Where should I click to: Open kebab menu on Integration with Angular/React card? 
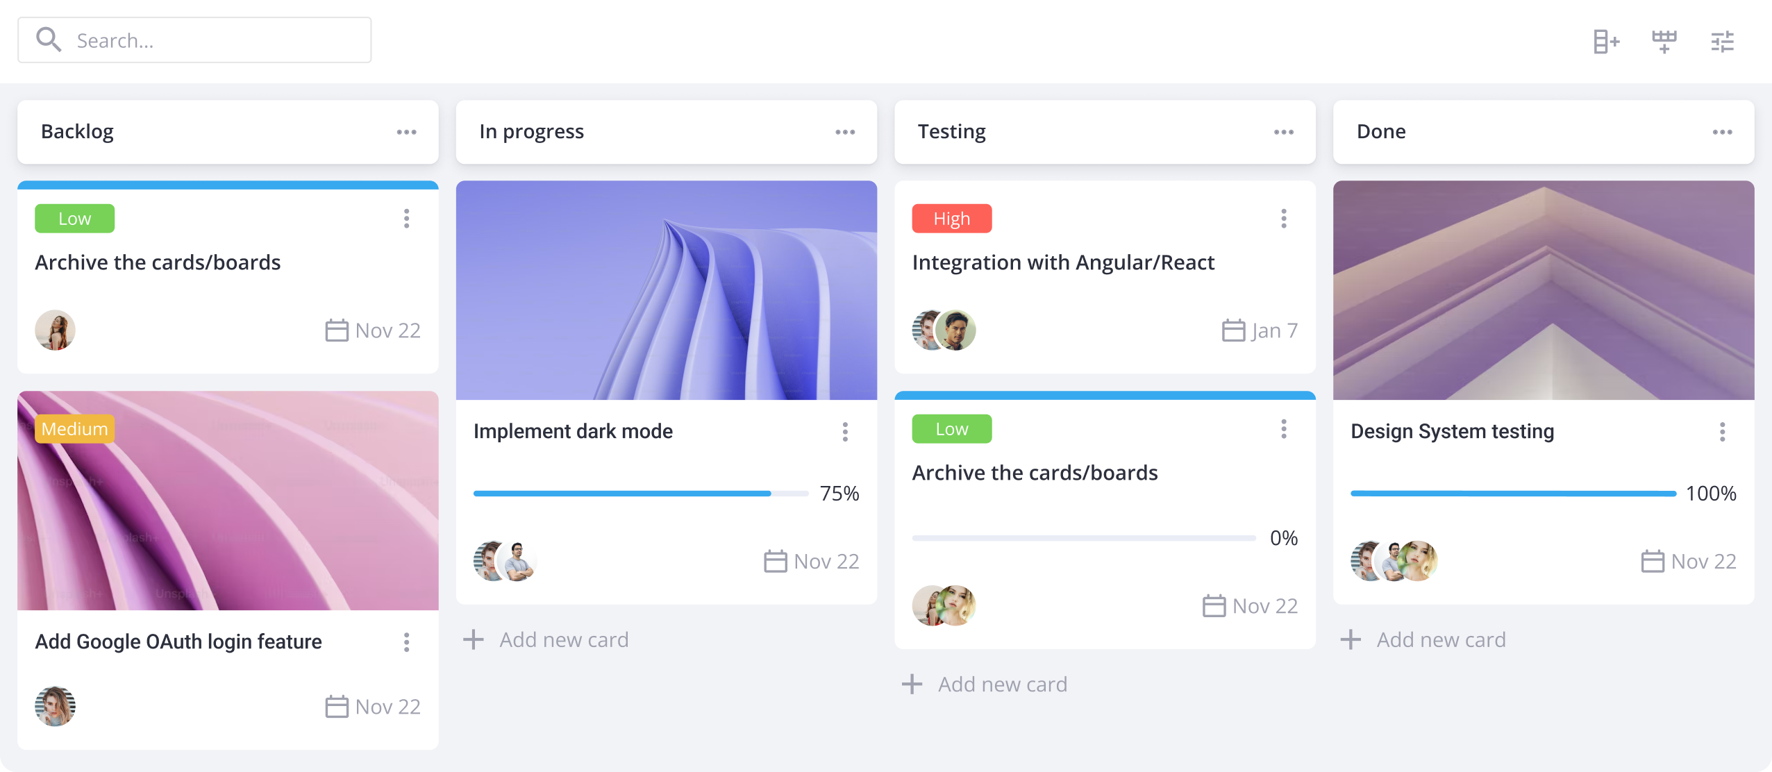point(1284,219)
